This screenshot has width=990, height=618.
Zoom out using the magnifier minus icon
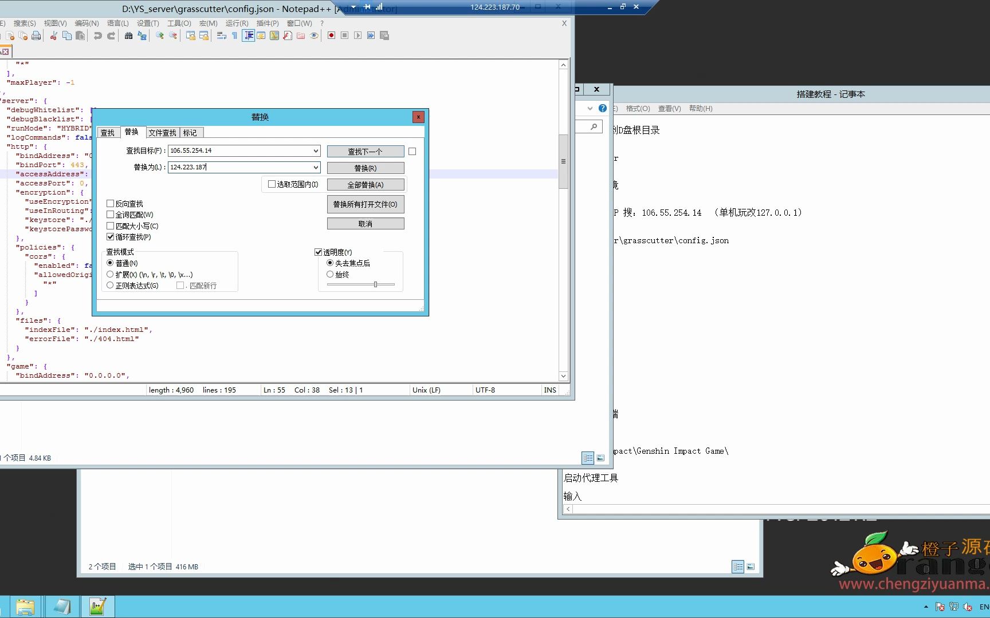pyautogui.click(x=173, y=35)
